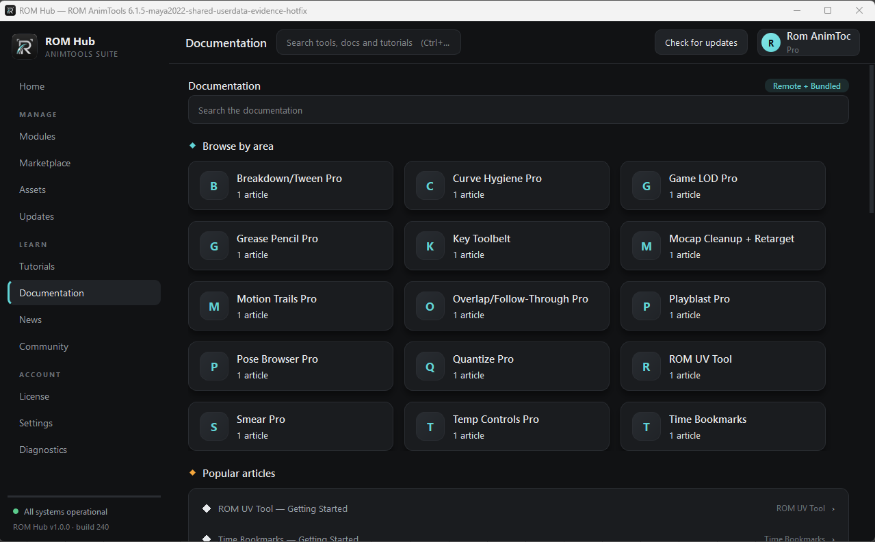Click the T icon on Time Bookmarks card
This screenshot has height=542, width=875.
tap(647, 427)
